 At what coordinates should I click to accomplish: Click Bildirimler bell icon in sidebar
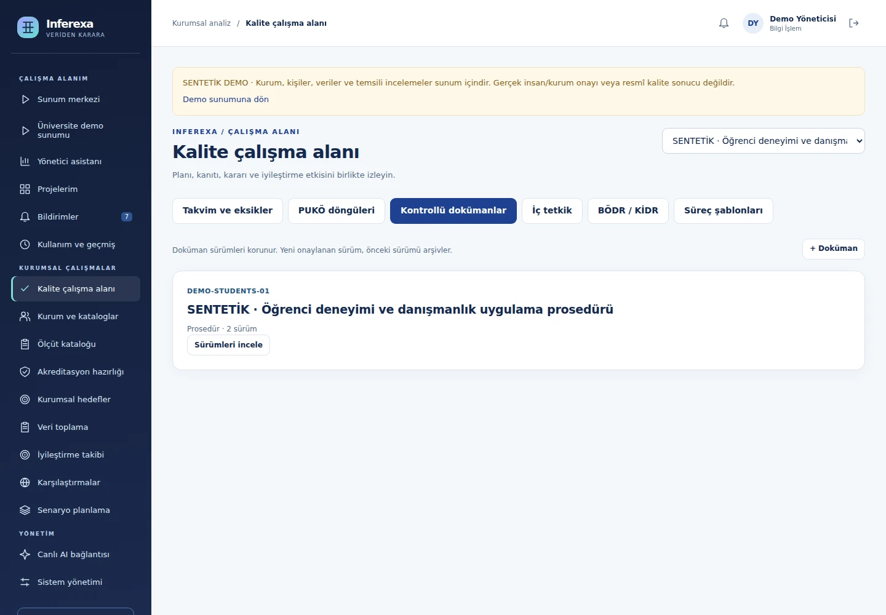[x=25, y=216]
